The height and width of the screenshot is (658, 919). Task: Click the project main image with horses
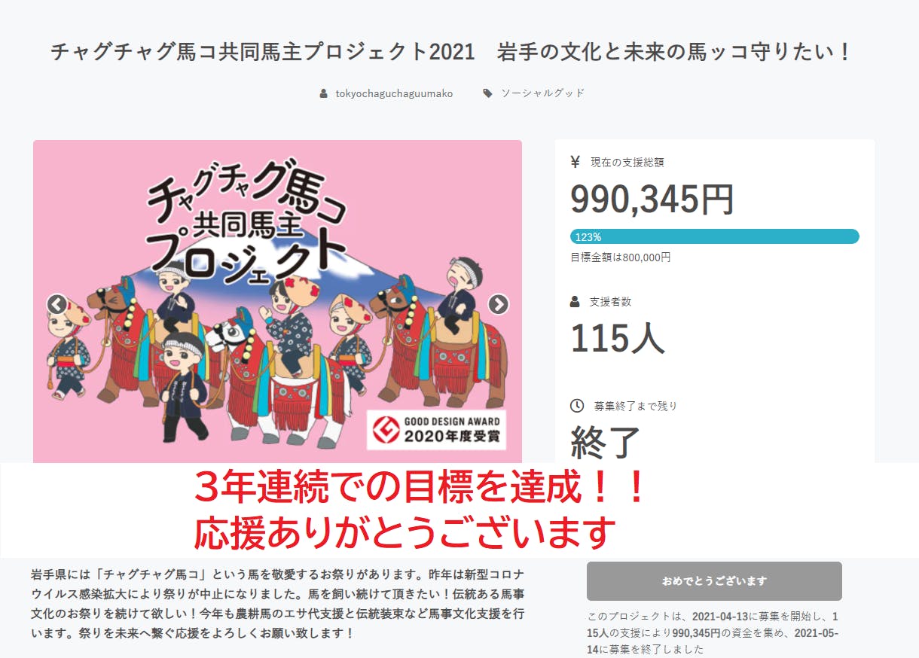[277, 301]
